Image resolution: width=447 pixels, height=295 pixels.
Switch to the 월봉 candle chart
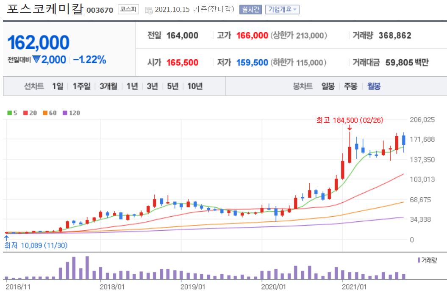pyautogui.click(x=374, y=86)
